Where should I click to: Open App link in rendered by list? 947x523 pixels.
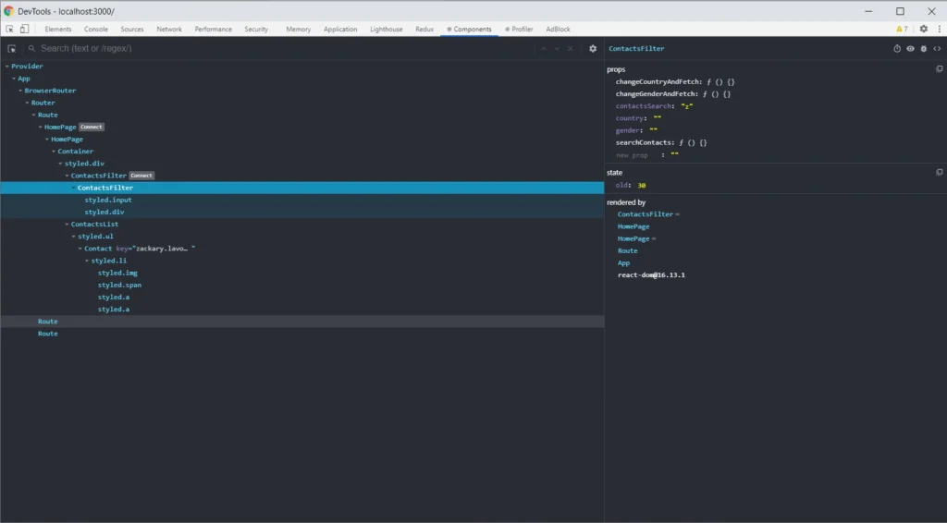pos(623,263)
